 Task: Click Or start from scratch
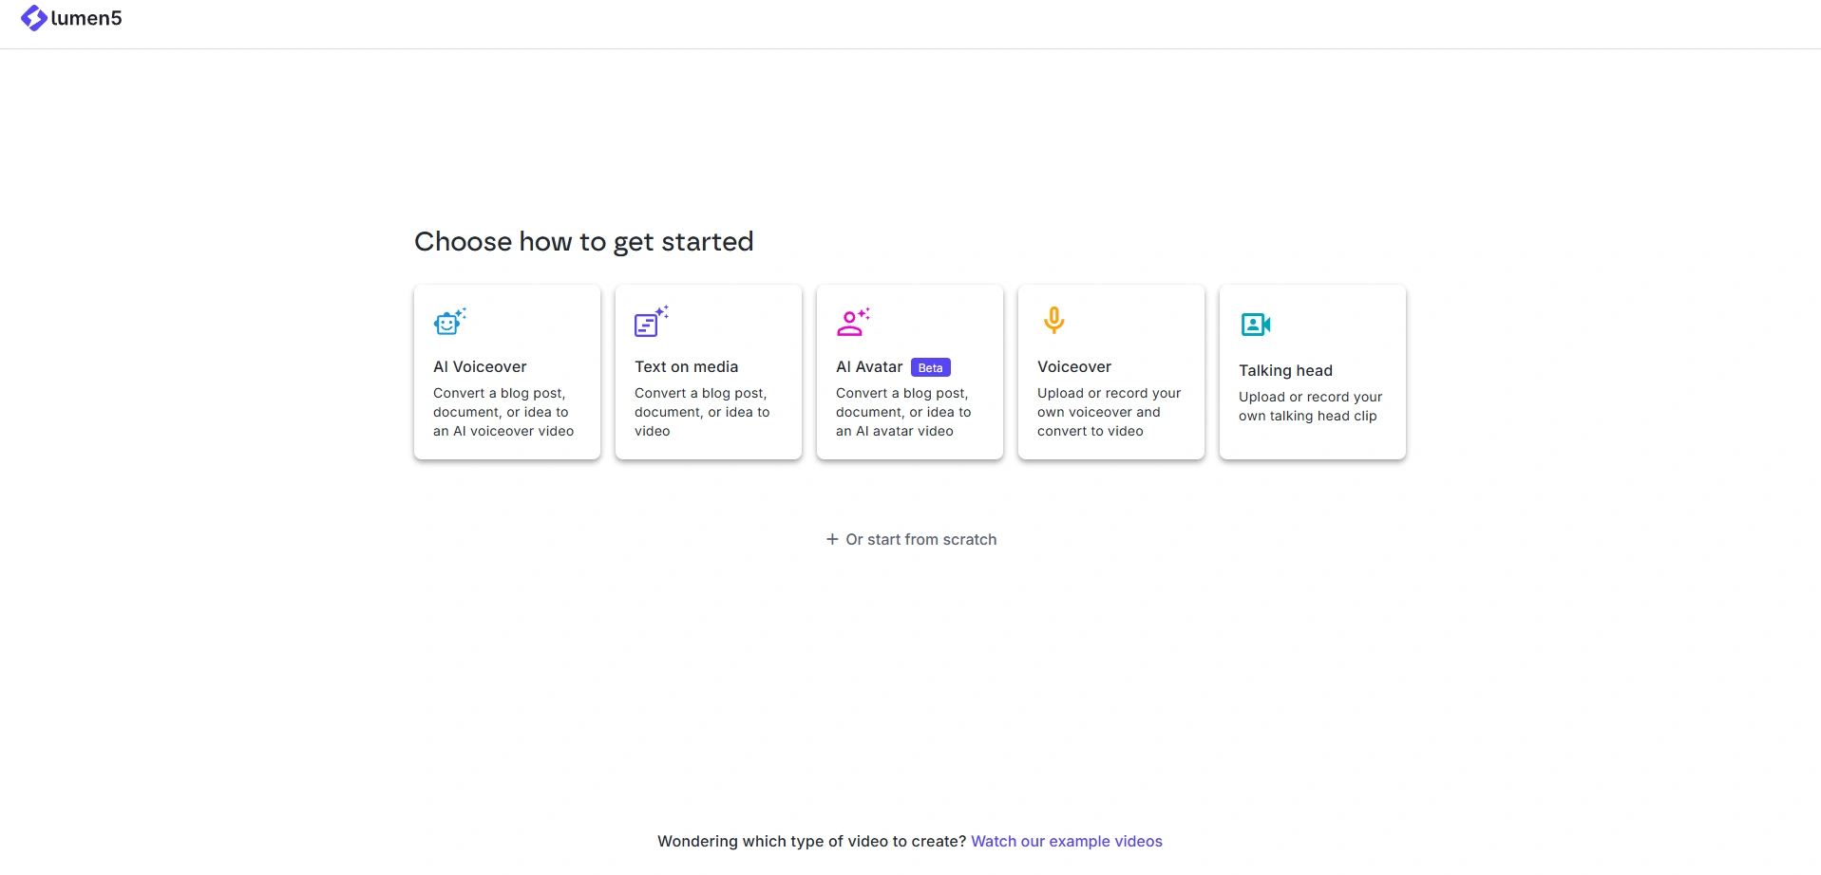912,539
